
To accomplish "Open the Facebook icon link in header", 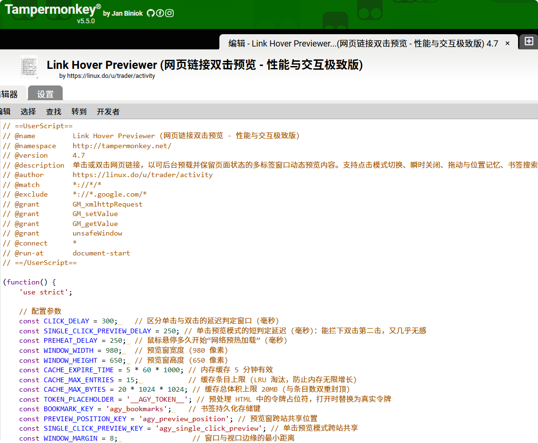I will point(160,13).
